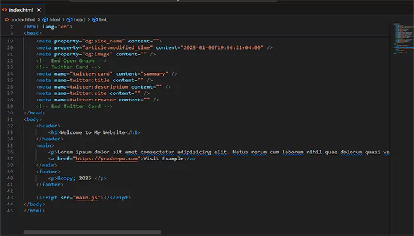
Task: Click the closing </head> tag
Action: pyautogui.click(x=34, y=113)
